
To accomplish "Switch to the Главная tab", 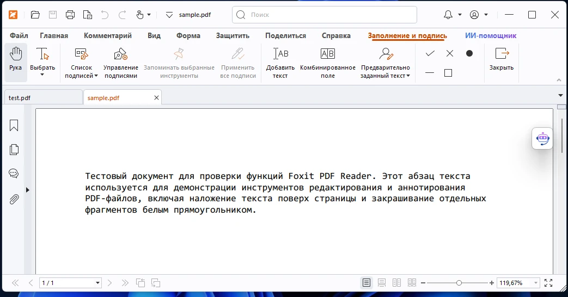I will pos(54,35).
